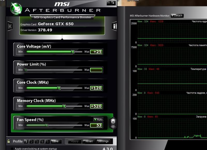Edit the Core Voltage +25 value field
The image size is (207, 150).
pyautogui.click(x=96, y=52)
